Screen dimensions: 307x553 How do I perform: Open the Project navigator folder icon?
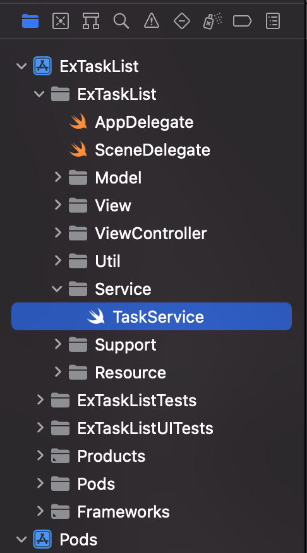pos(30,21)
